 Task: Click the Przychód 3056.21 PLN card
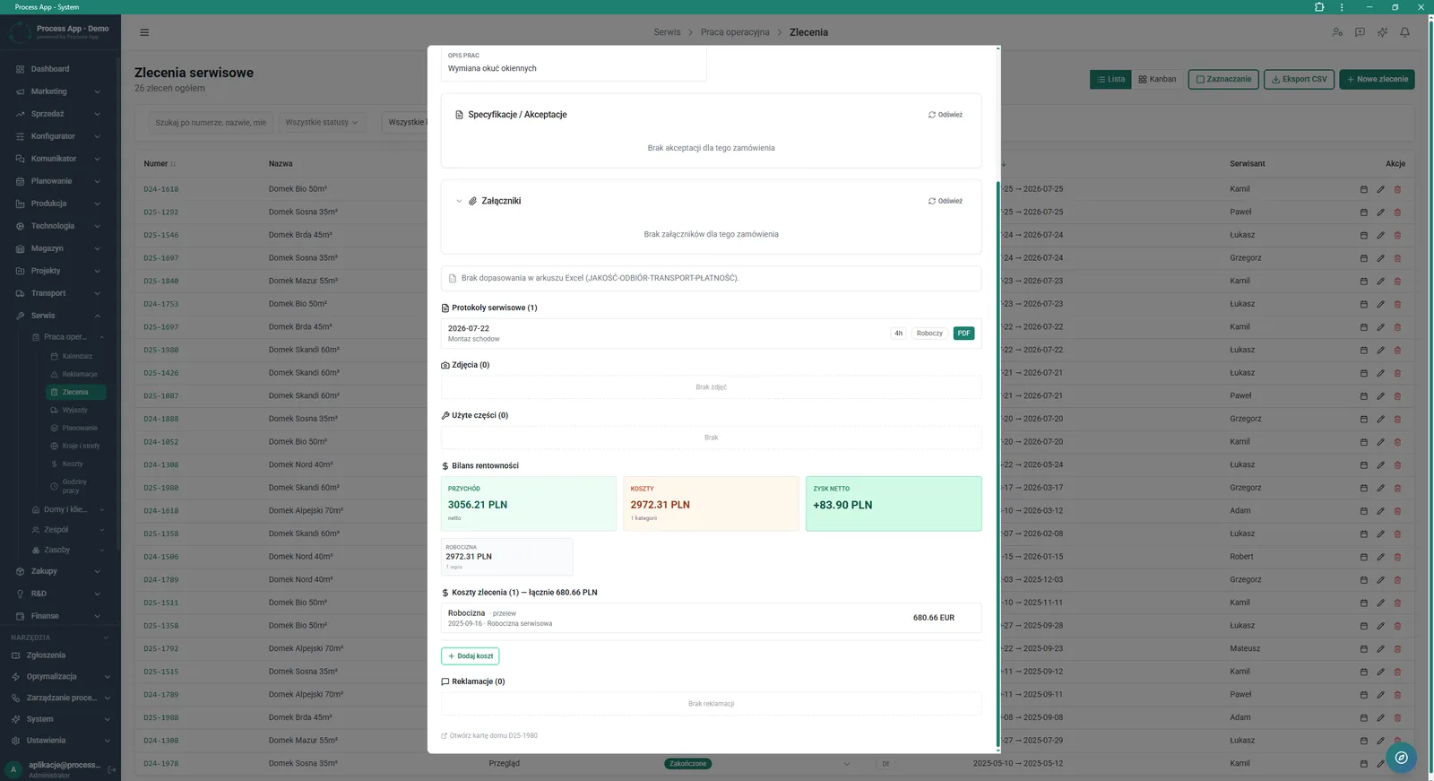click(x=528, y=504)
